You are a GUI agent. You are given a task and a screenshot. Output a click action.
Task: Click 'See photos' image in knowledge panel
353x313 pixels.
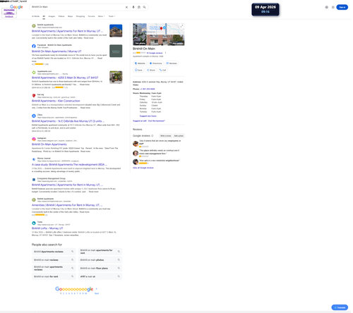tap(140, 35)
